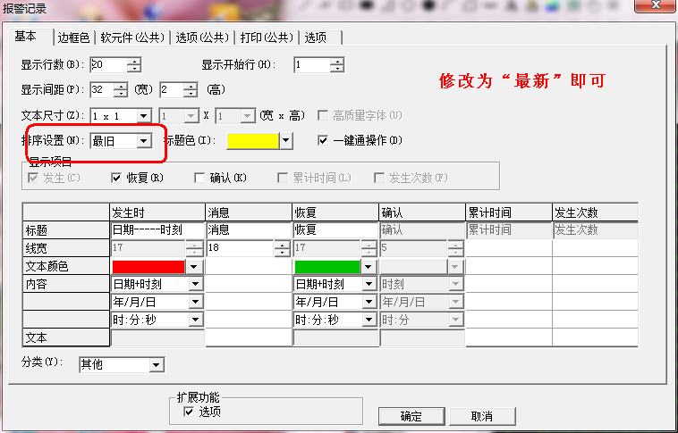Switch to the 边框色 tab
The width and height of the screenshot is (678, 433).
point(73,37)
